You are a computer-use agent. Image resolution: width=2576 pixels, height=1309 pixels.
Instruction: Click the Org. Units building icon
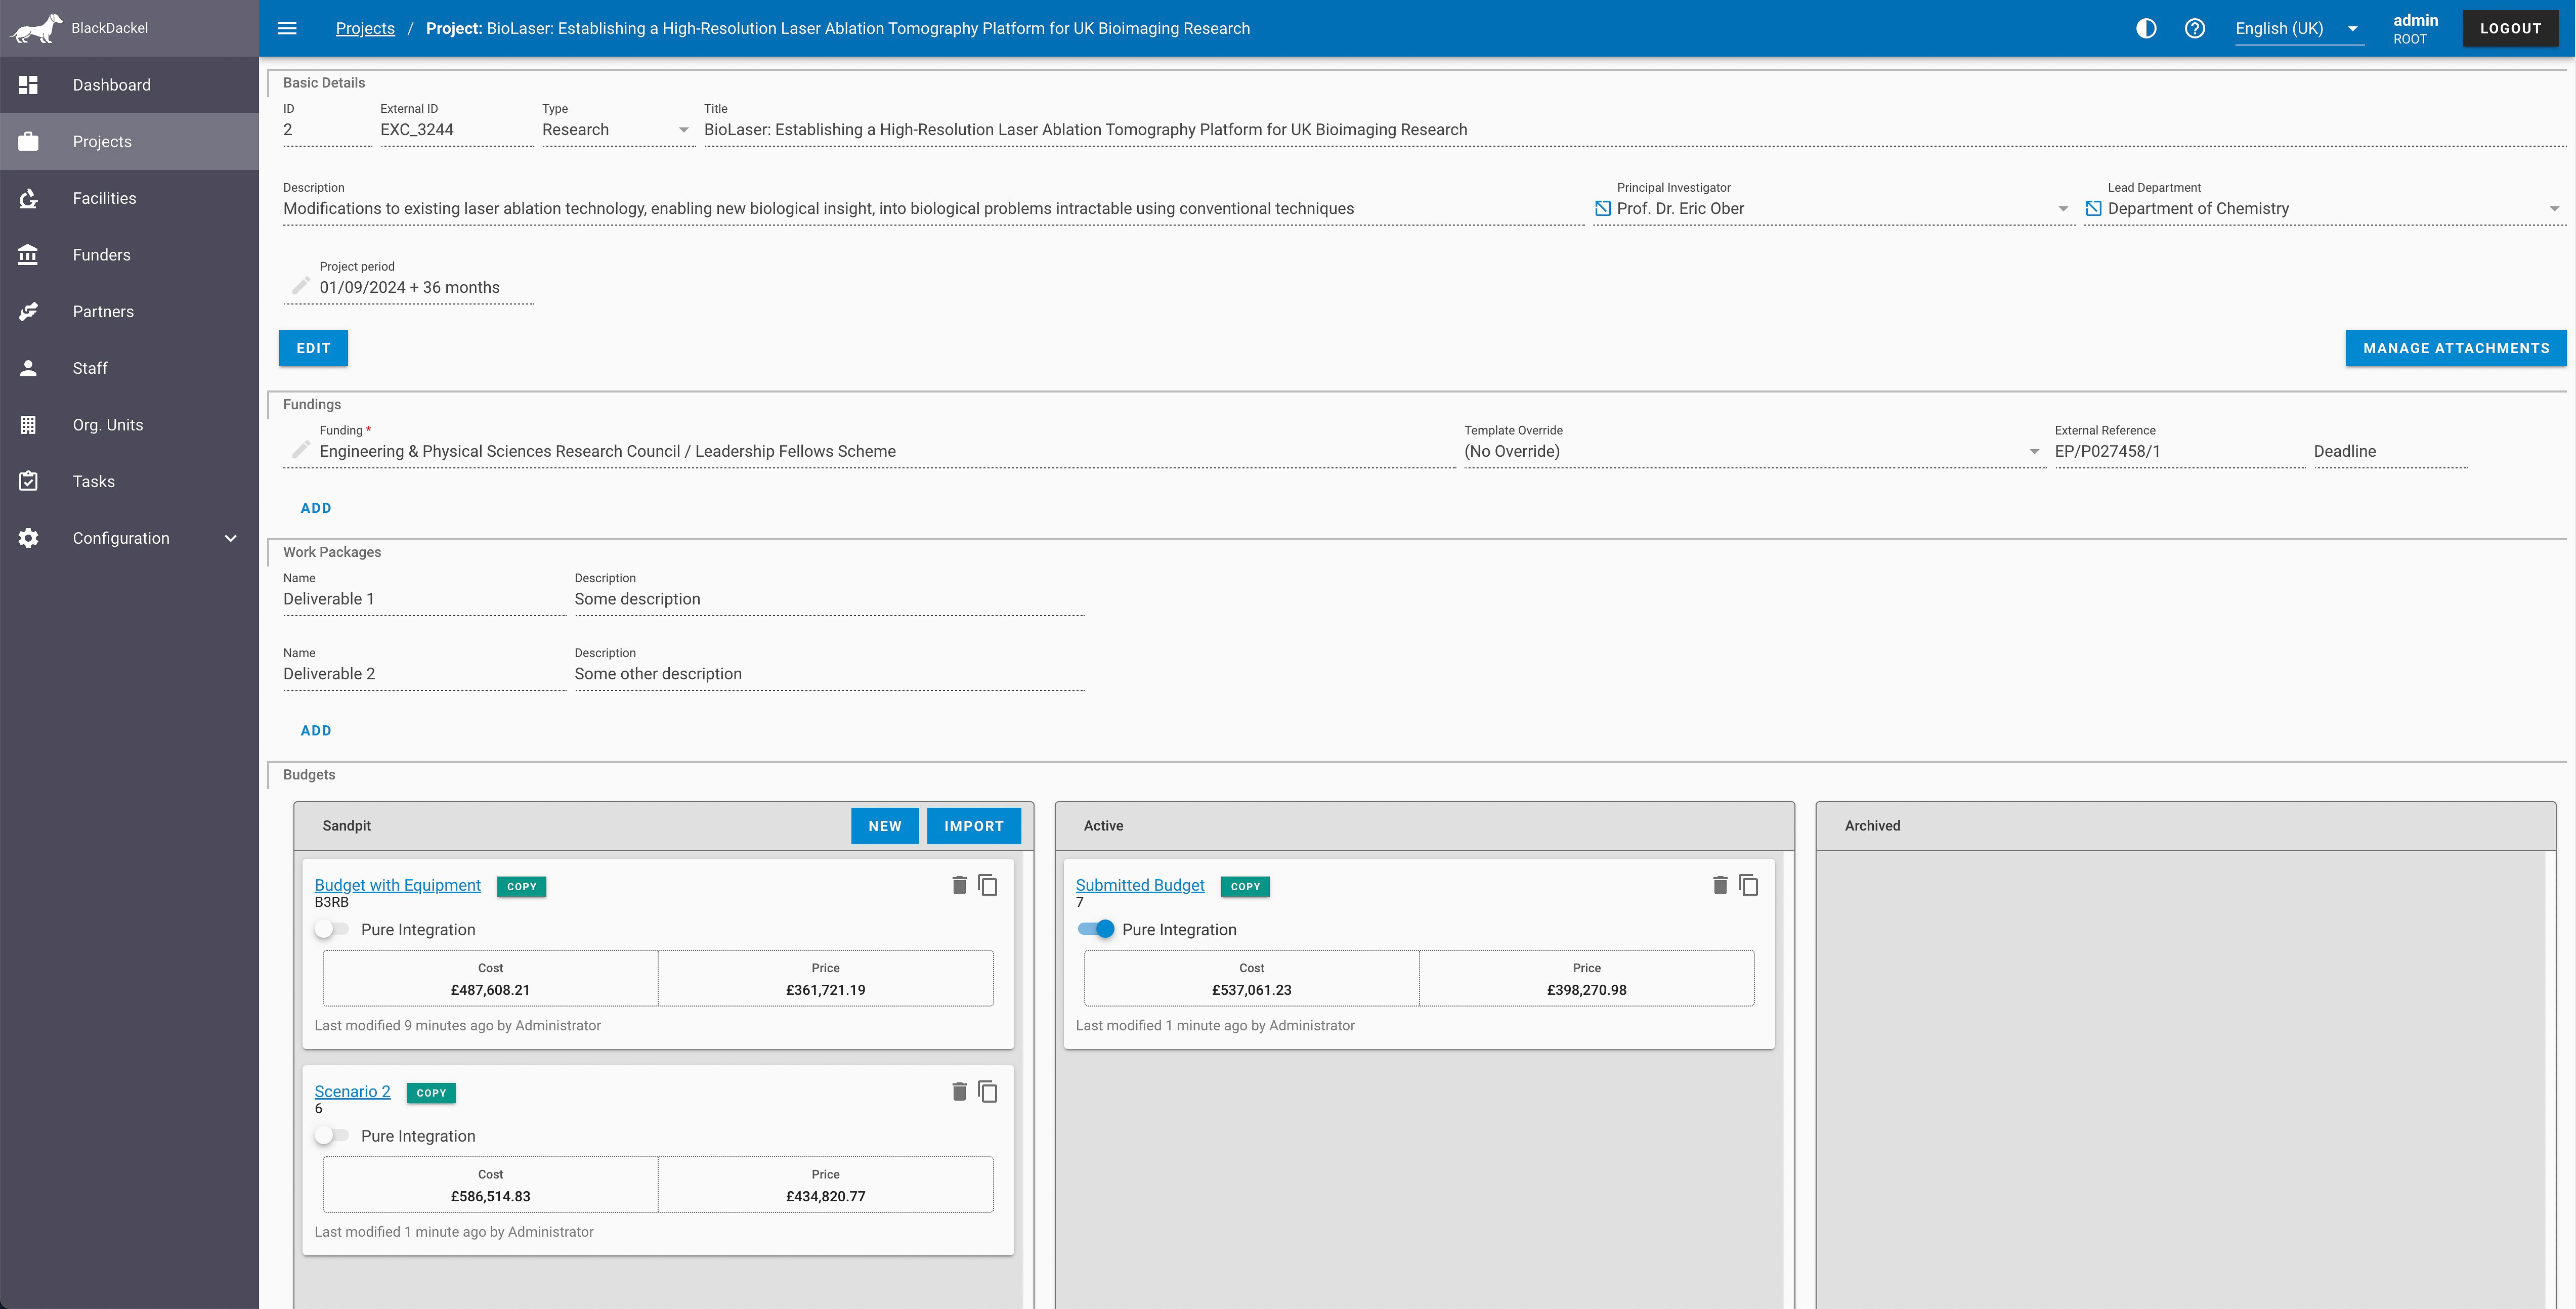[x=28, y=425]
